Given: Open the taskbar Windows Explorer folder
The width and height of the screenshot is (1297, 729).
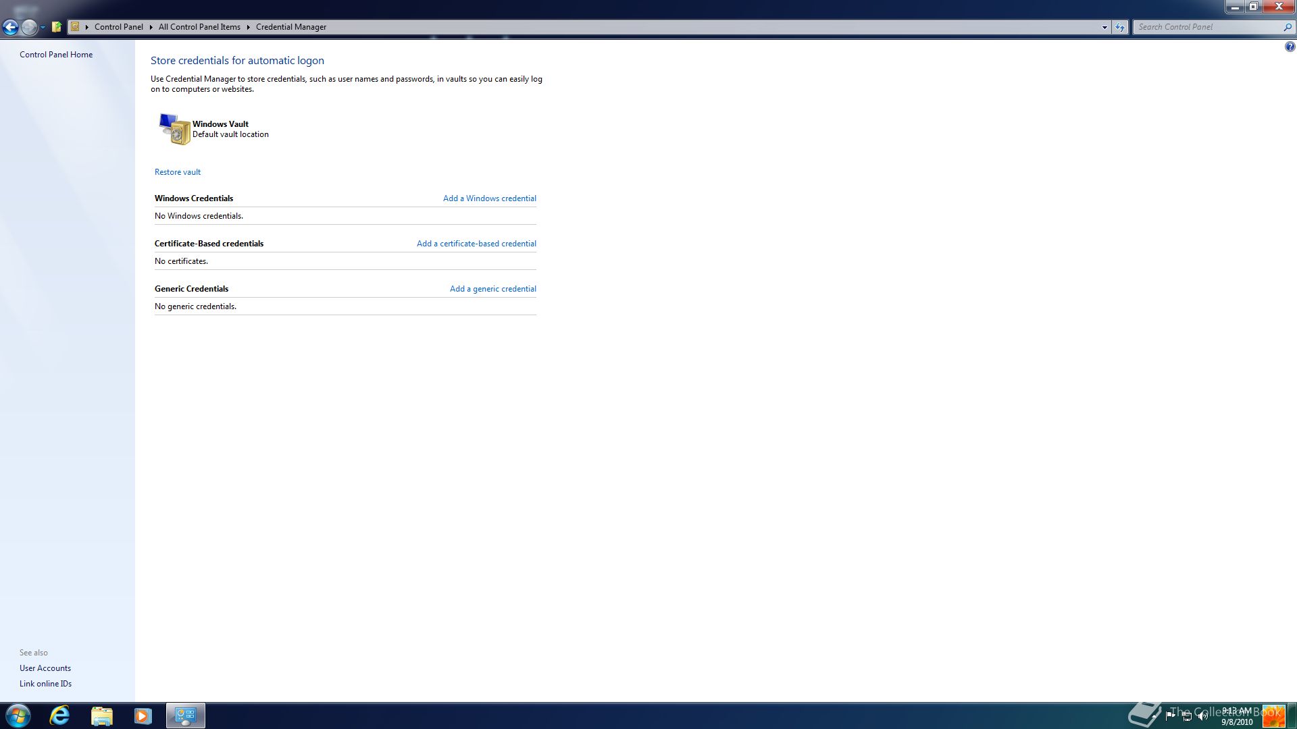Looking at the screenshot, I should click(102, 715).
